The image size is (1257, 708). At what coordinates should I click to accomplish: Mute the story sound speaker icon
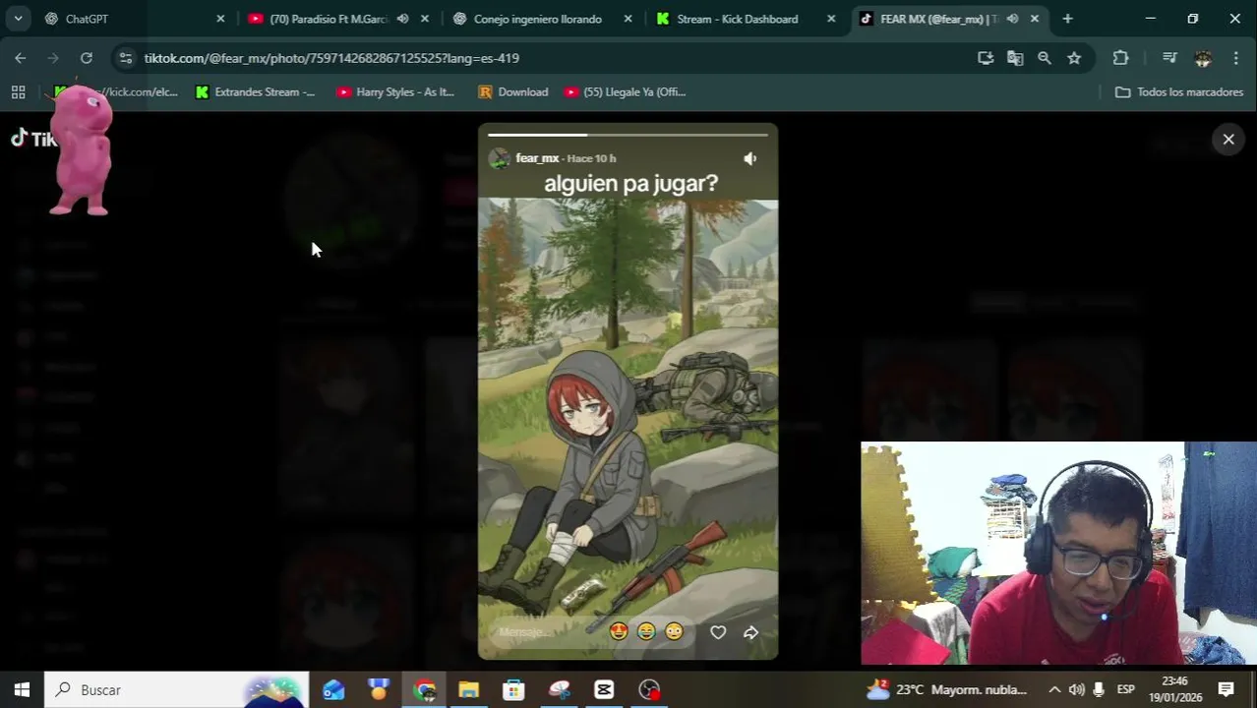[750, 158]
